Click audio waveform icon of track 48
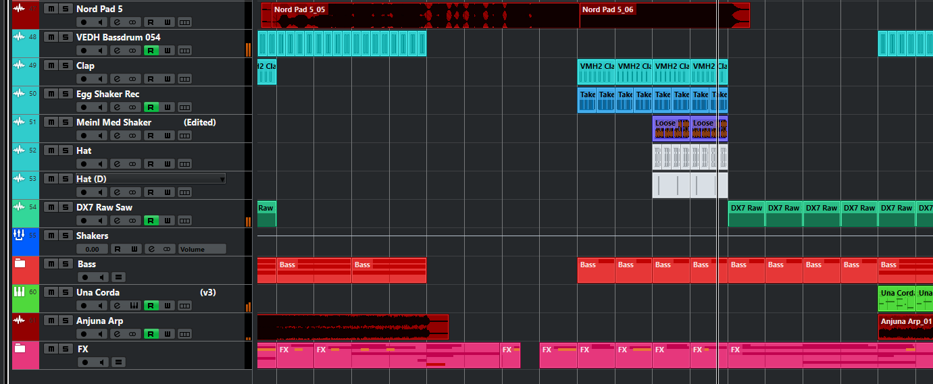Image resolution: width=933 pixels, height=384 pixels. coord(19,36)
